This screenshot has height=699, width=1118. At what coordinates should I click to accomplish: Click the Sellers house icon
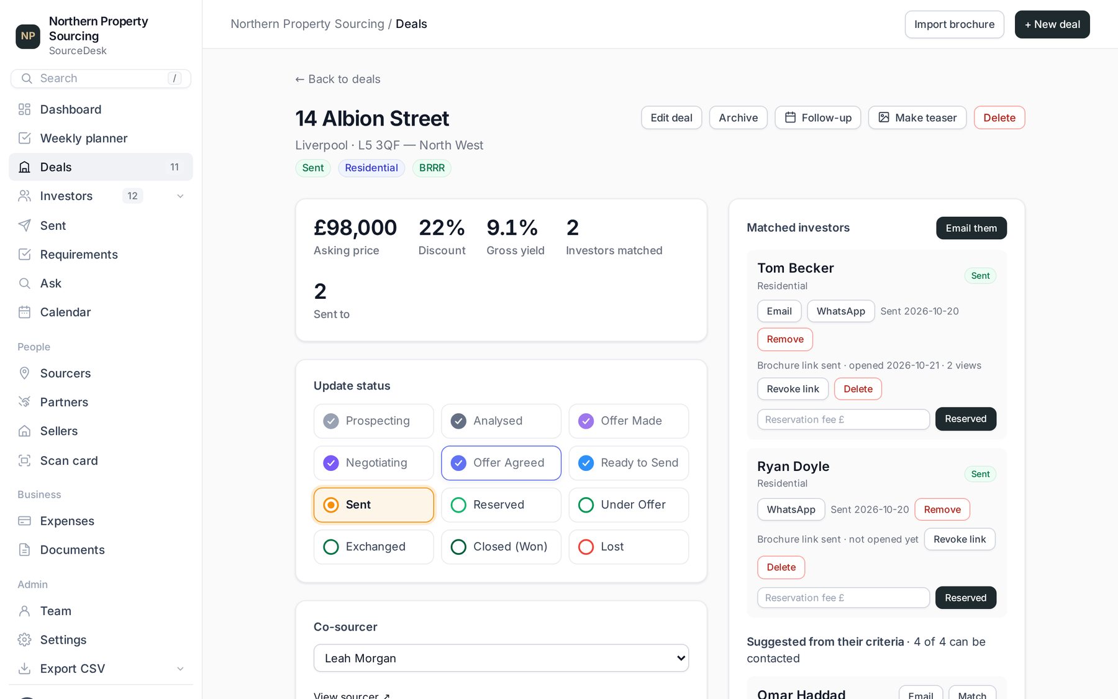[25, 431]
